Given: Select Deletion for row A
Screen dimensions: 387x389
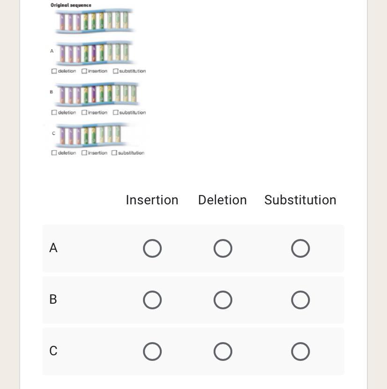Looking at the screenshot, I should coord(223,248).
